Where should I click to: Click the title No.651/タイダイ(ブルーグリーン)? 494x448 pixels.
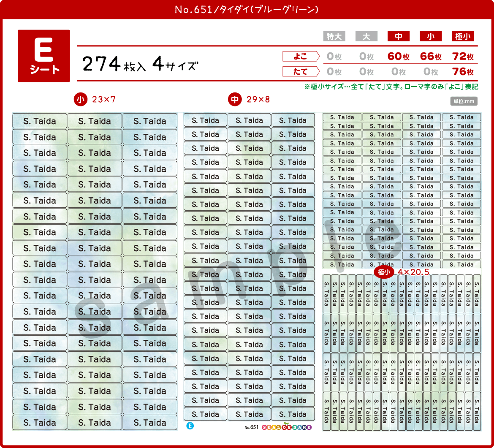(x=247, y=9)
